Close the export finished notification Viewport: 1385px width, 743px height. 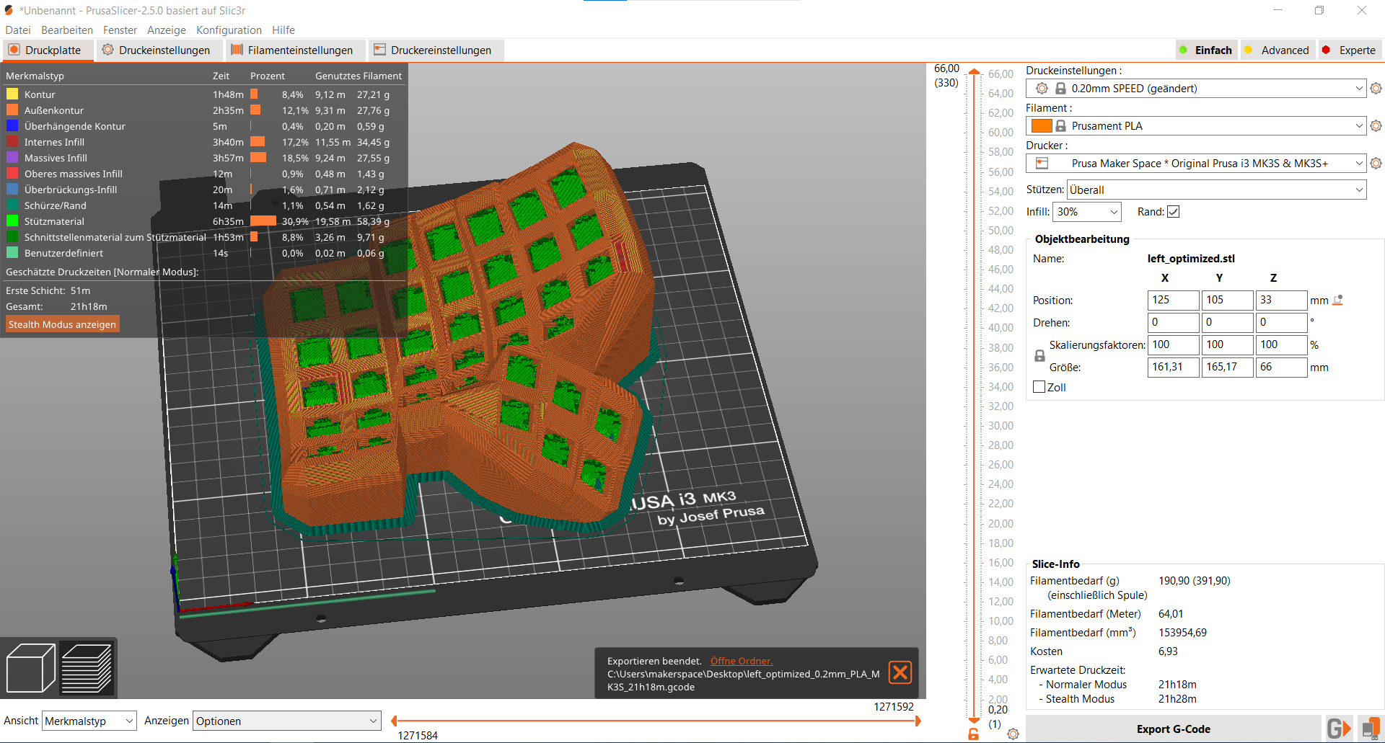click(x=900, y=672)
